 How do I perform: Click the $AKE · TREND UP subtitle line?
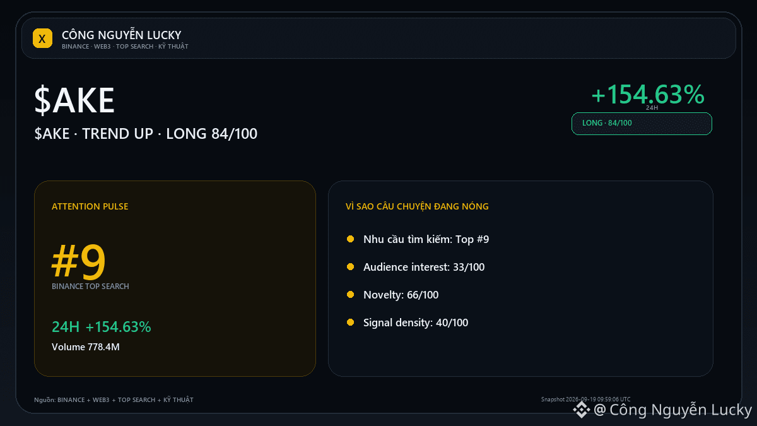pos(146,134)
